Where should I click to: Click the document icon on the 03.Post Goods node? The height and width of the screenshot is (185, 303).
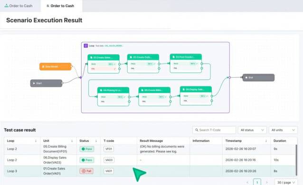click(x=173, y=57)
